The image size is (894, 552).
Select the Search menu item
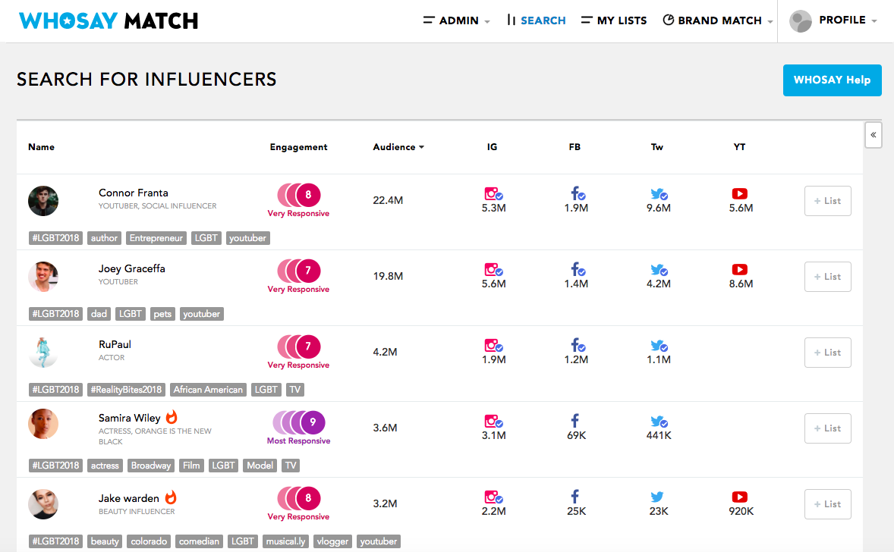pos(536,20)
